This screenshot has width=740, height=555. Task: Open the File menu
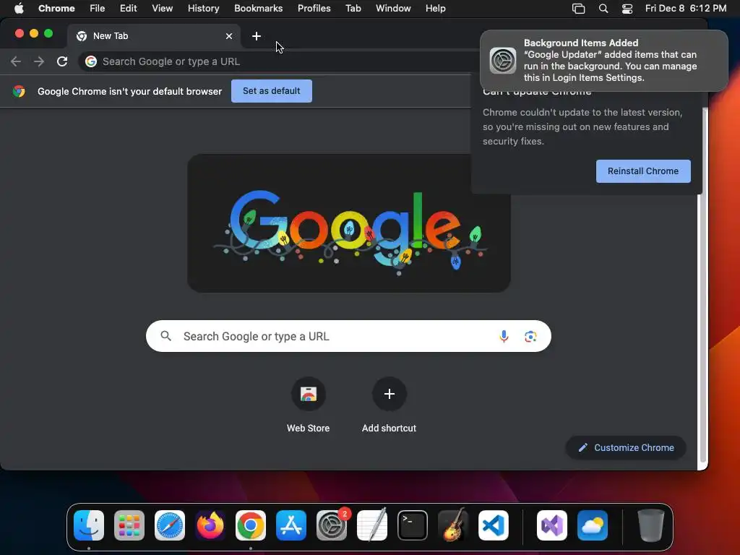tap(98, 9)
